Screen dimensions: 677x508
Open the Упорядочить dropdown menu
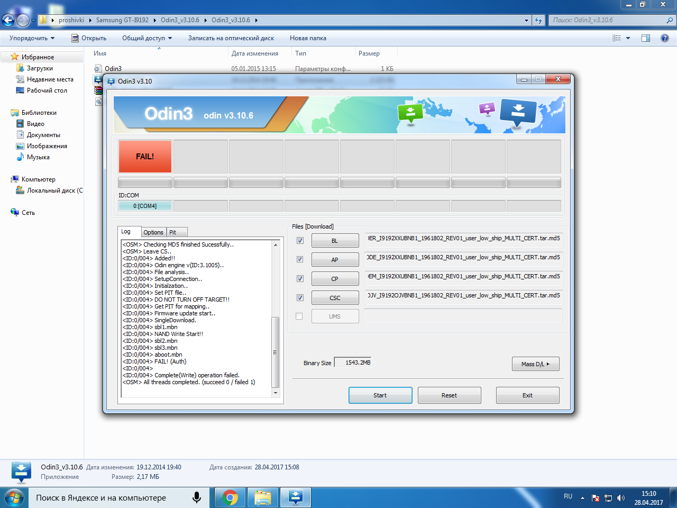coord(32,38)
